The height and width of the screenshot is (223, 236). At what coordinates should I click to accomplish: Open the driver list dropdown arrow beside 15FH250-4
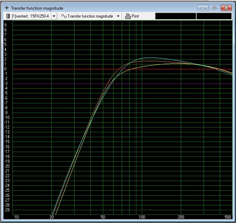[x=54, y=16]
